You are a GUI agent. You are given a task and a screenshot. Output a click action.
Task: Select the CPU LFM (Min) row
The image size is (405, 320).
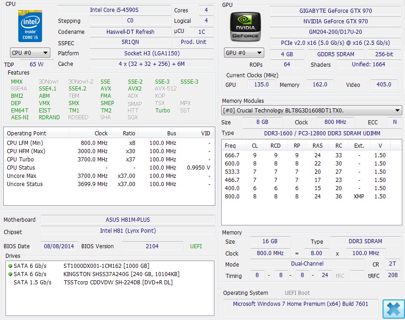click(x=109, y=143)
